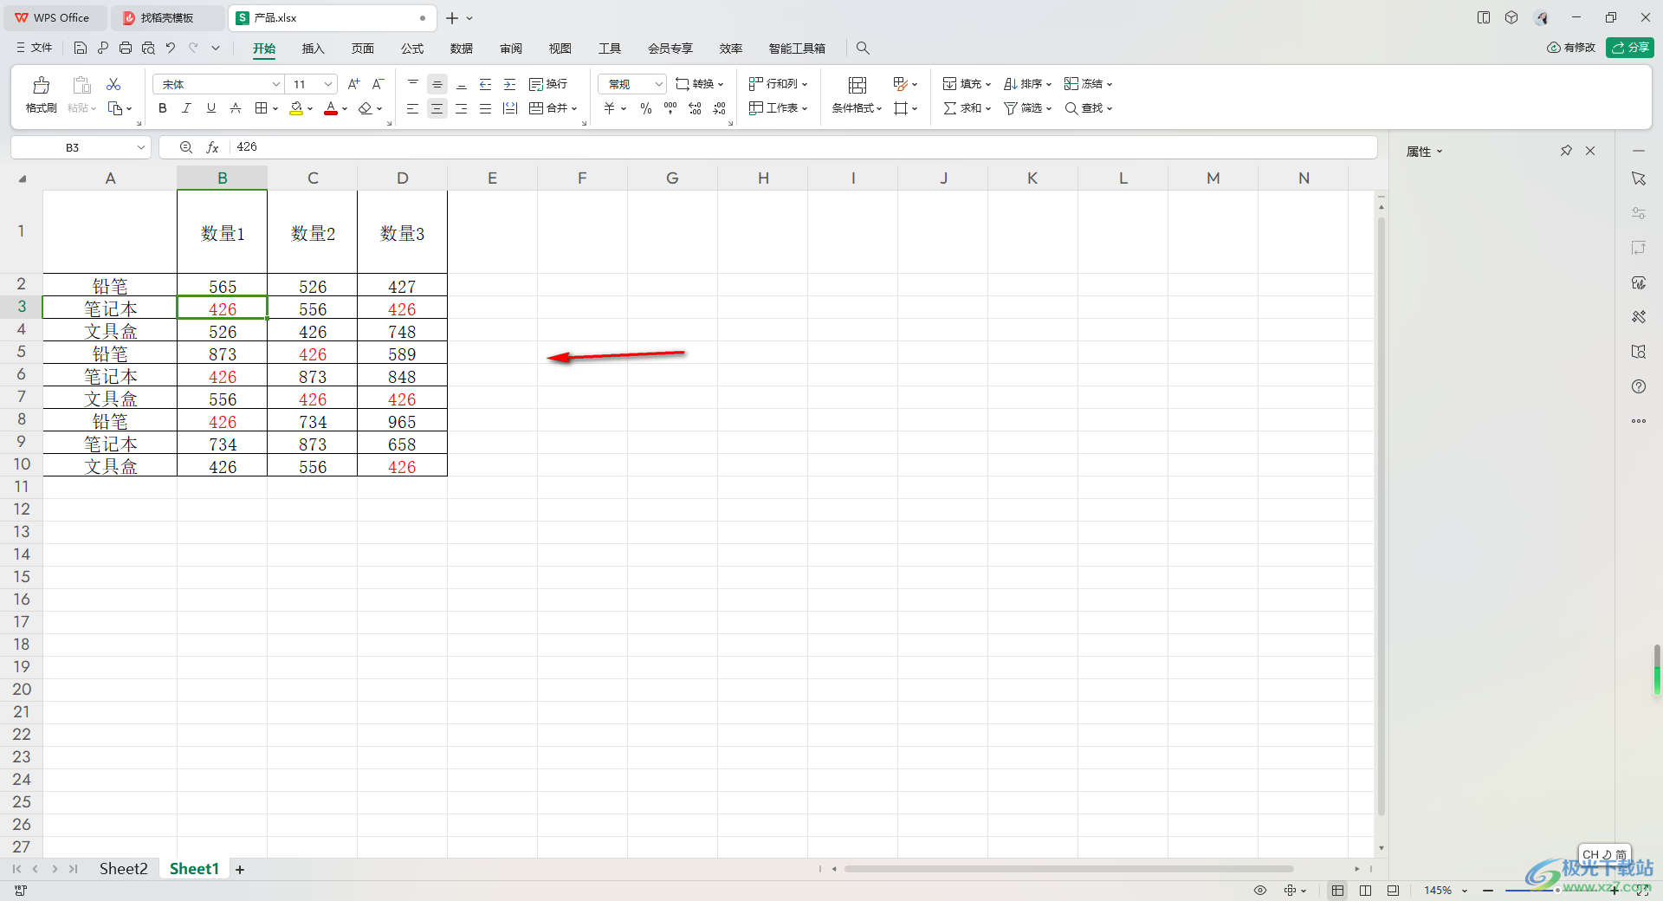This screenshot has height=901, width=1663.
Task: Click the Cut scissors icon
Action: [113, 84]
